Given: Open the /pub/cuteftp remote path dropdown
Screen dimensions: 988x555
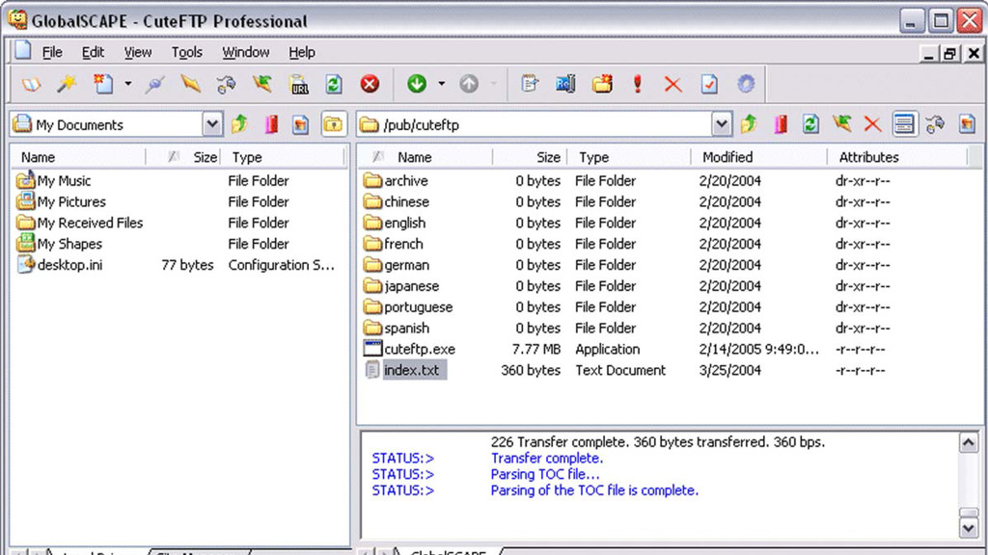Looking at the screenshot, I should (x=722, y=124).
